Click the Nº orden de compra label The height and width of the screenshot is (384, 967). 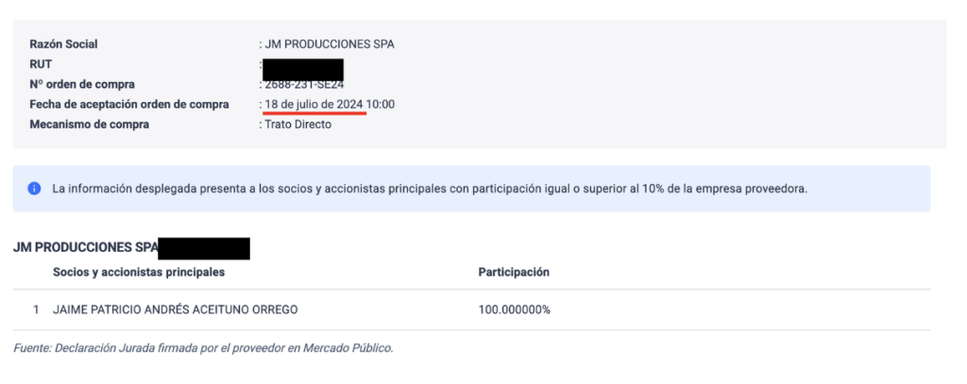tap(82, 85)
